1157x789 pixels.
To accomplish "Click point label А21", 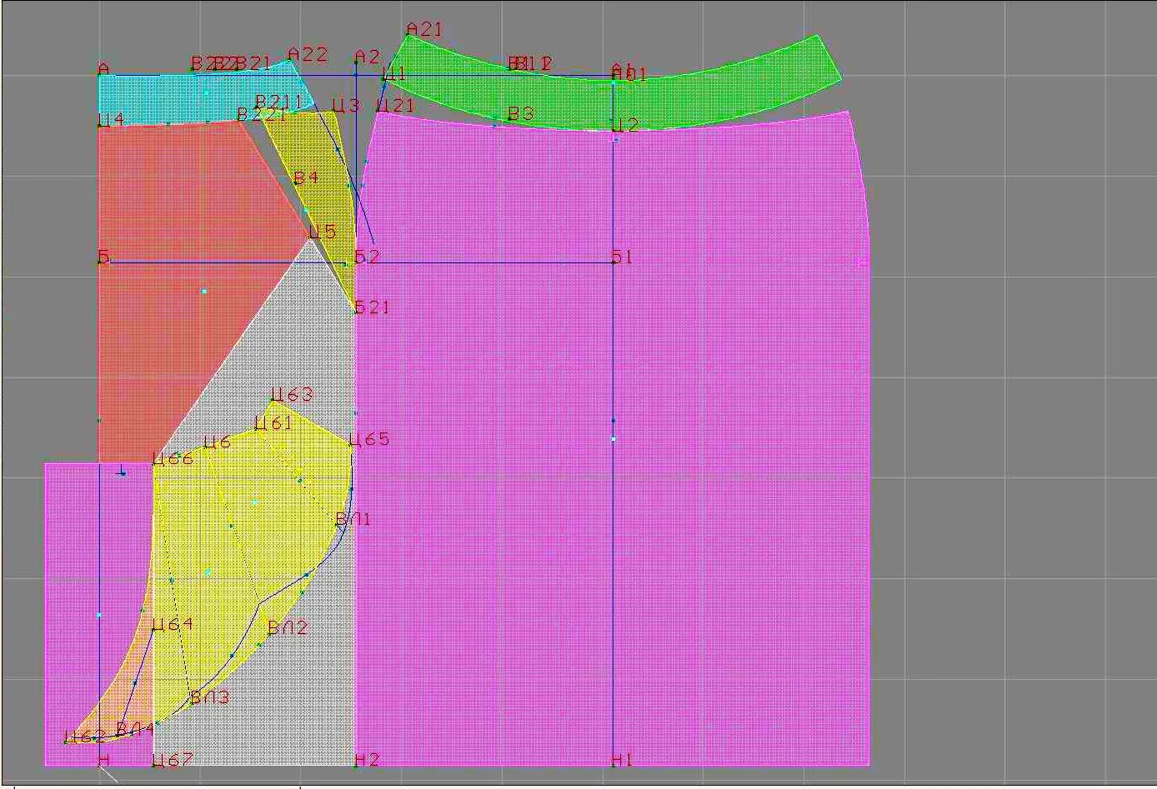I will 425,29.
